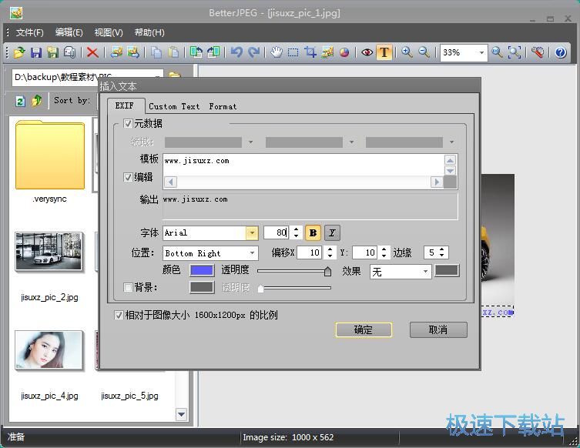This screenshot has height=448, width=580.
Task: Click the blue text color swatch
Action: pyautogui.click(x=202, y=270)
